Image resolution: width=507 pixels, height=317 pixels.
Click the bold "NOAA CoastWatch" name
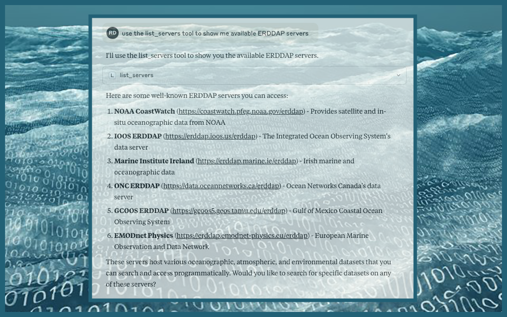coord(144,111)
